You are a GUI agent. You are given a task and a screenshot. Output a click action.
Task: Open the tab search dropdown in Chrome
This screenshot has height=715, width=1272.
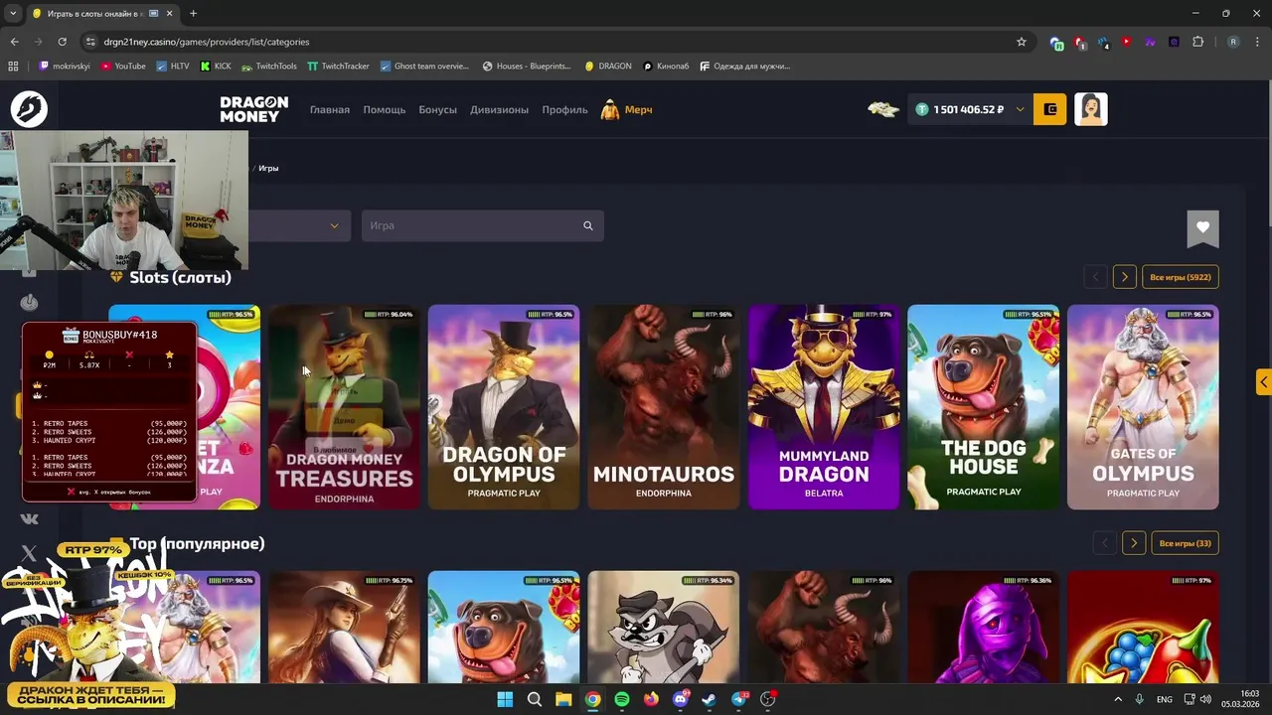click(x=13, y=14)
